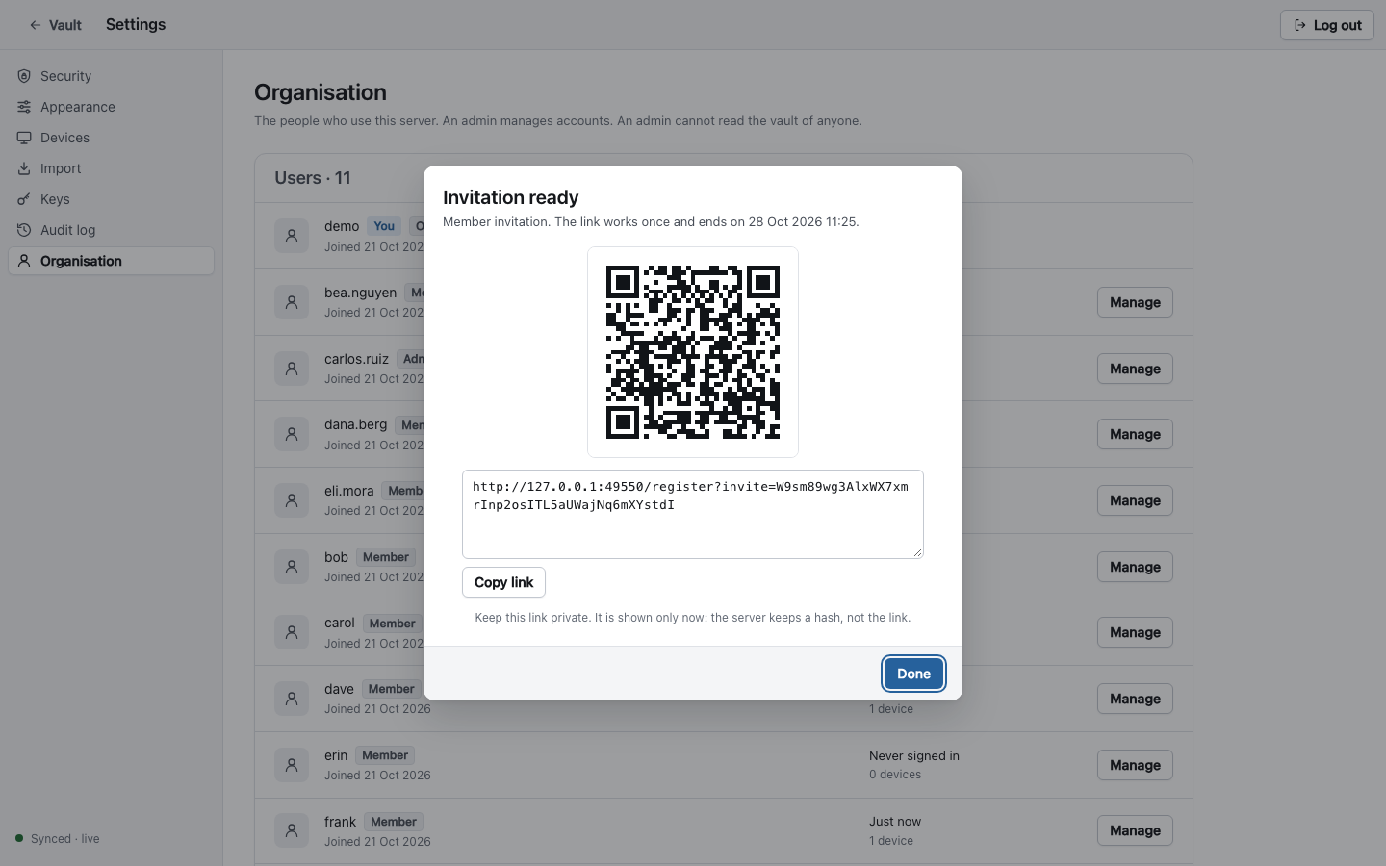This screenshot has width=1386, height=866.
Task: Return to Vault via back link
Action: (x=55, y=25)
